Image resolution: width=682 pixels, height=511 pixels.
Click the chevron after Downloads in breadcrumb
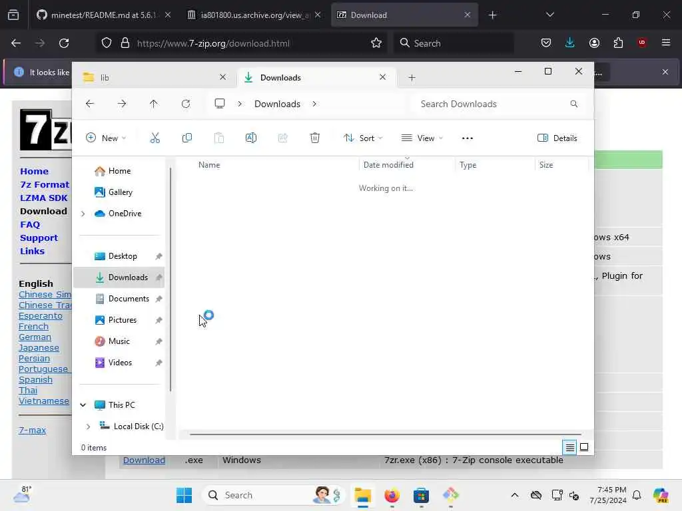coord(314,104)
